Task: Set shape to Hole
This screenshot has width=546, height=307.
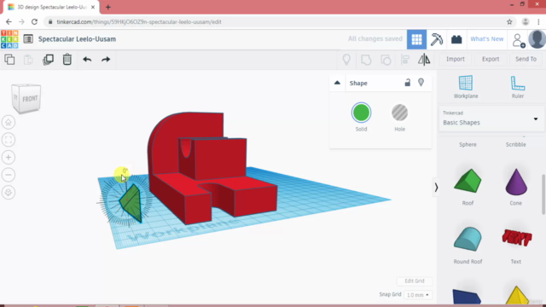Action: pos(399,113)
